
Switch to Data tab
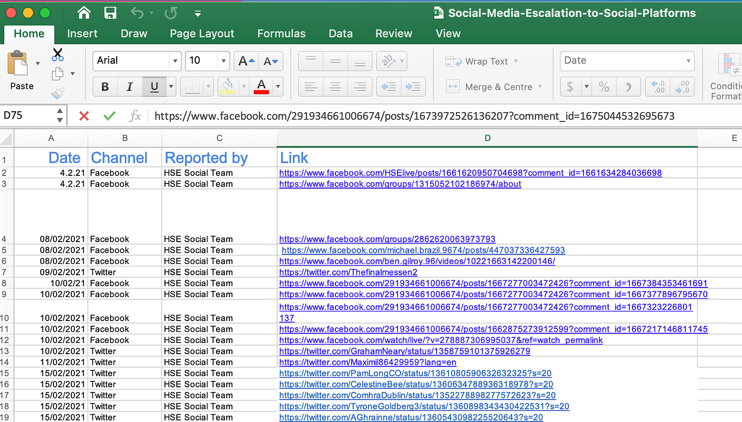click(340, 34)
